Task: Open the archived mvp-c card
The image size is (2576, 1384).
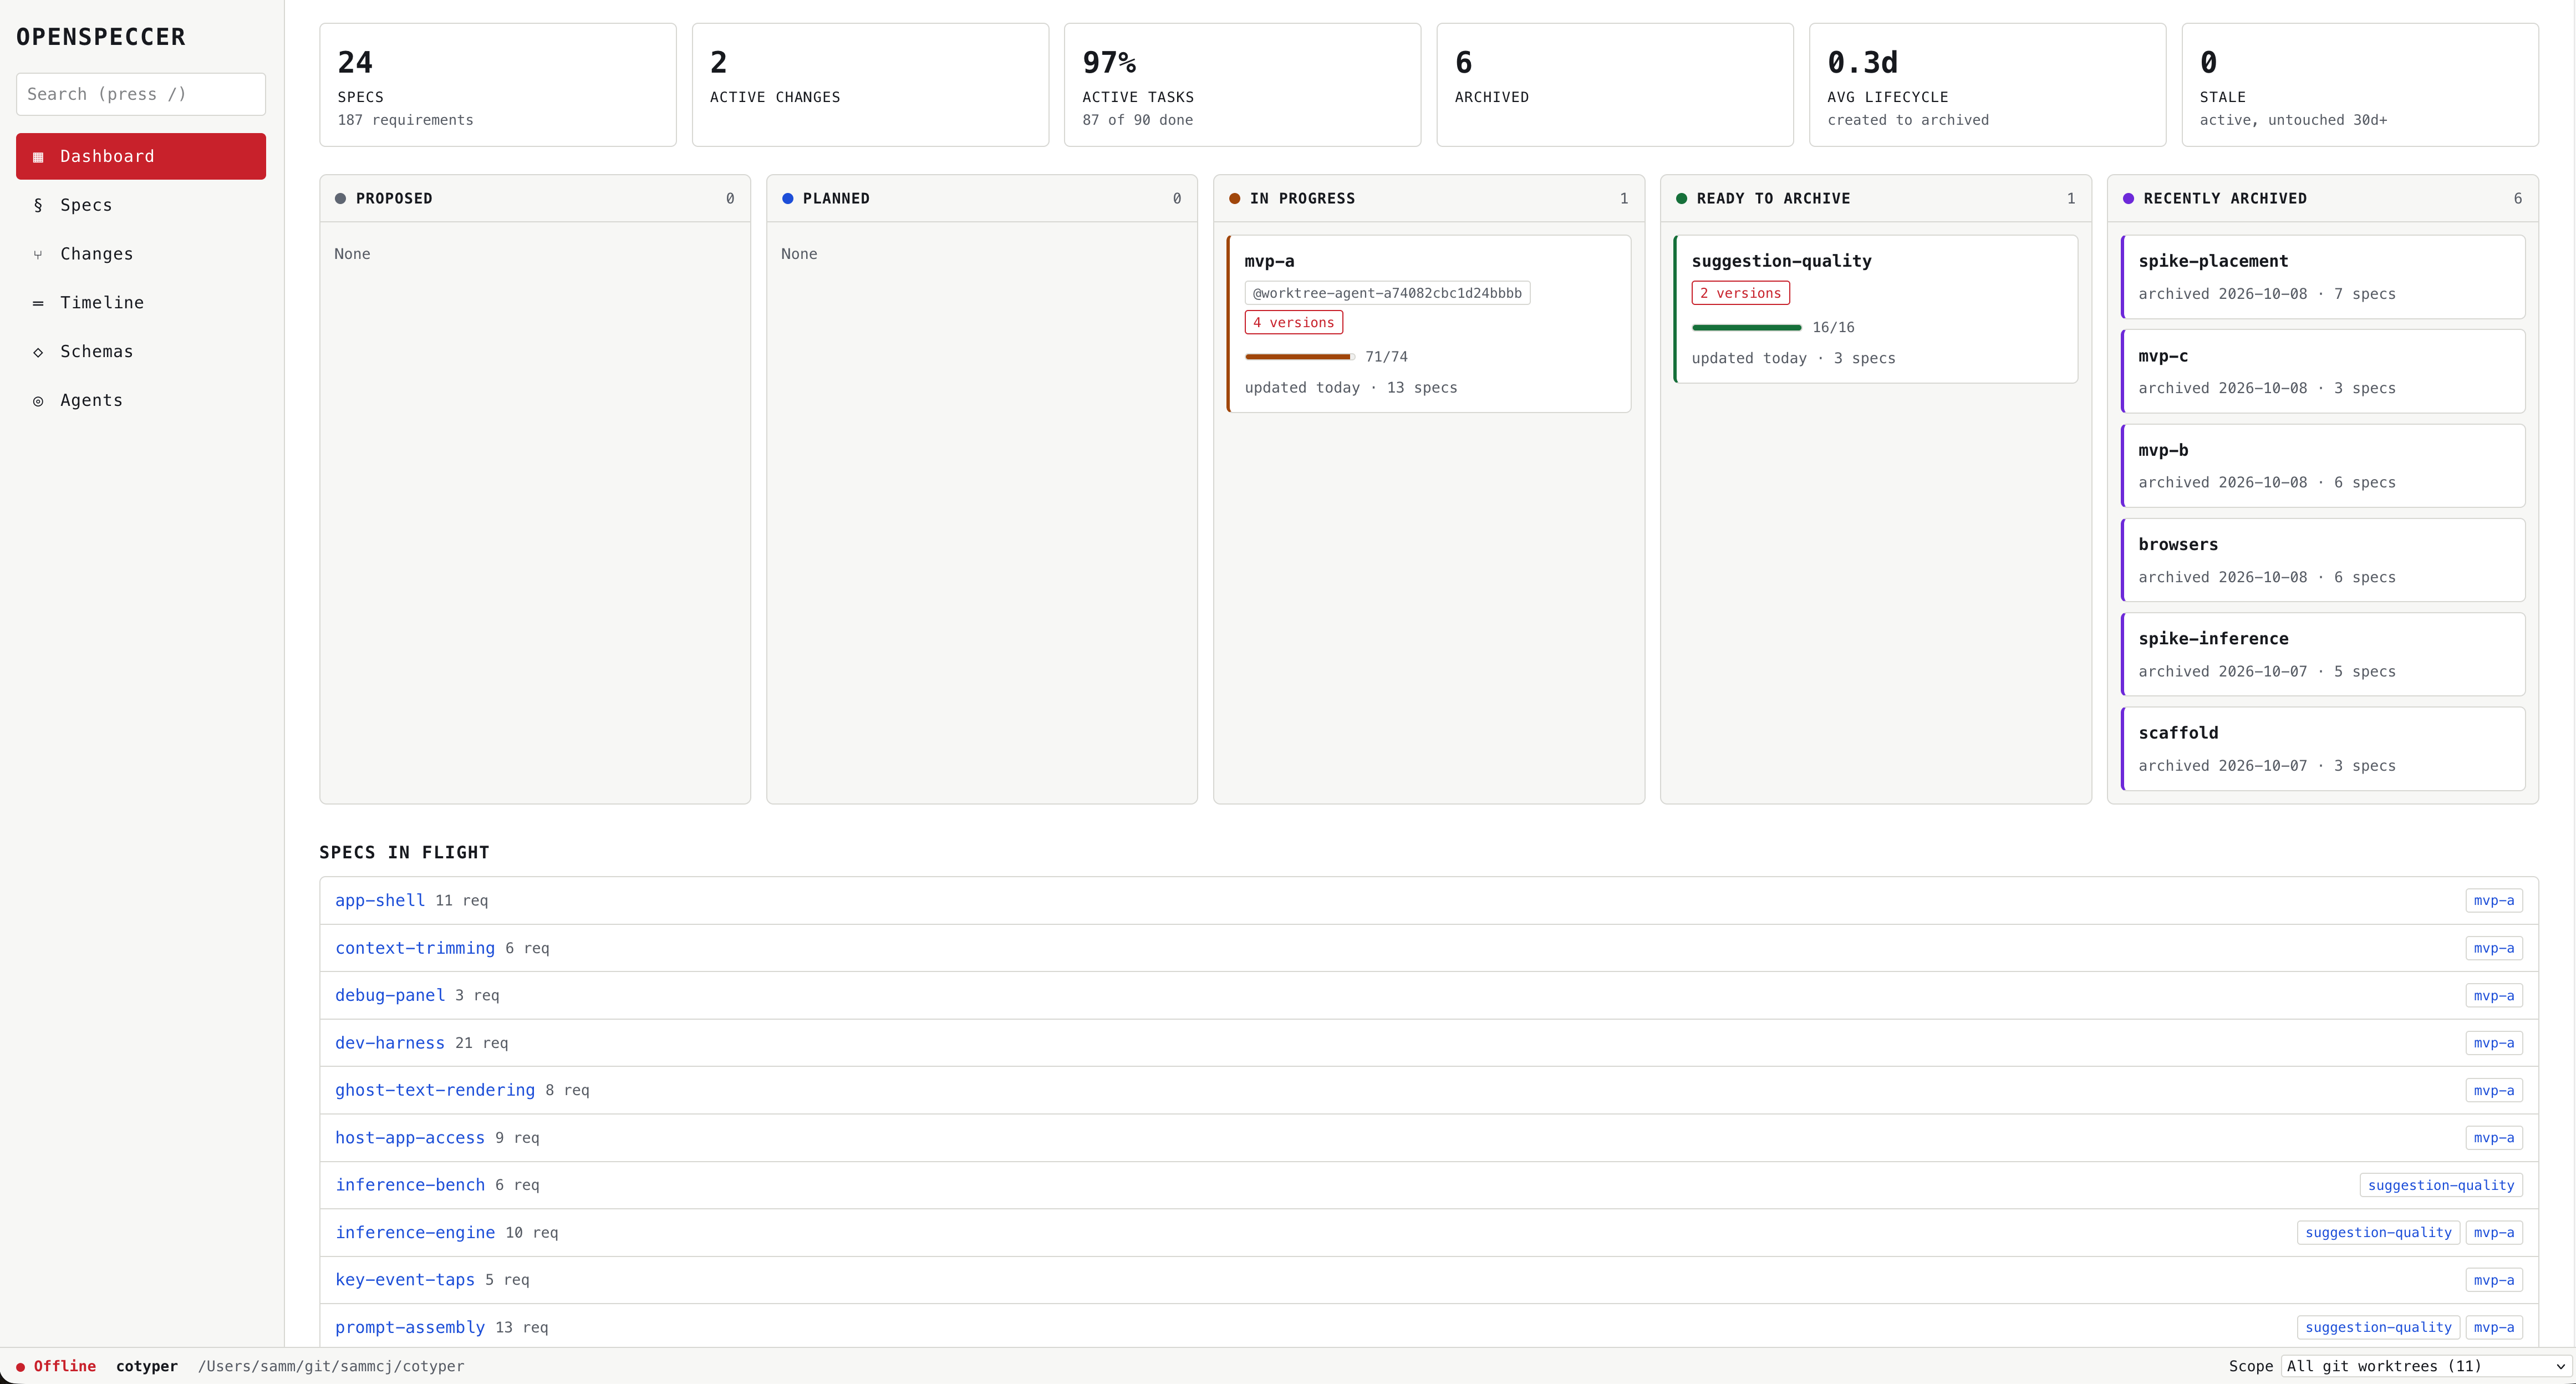Action: tap(2323, 371)
